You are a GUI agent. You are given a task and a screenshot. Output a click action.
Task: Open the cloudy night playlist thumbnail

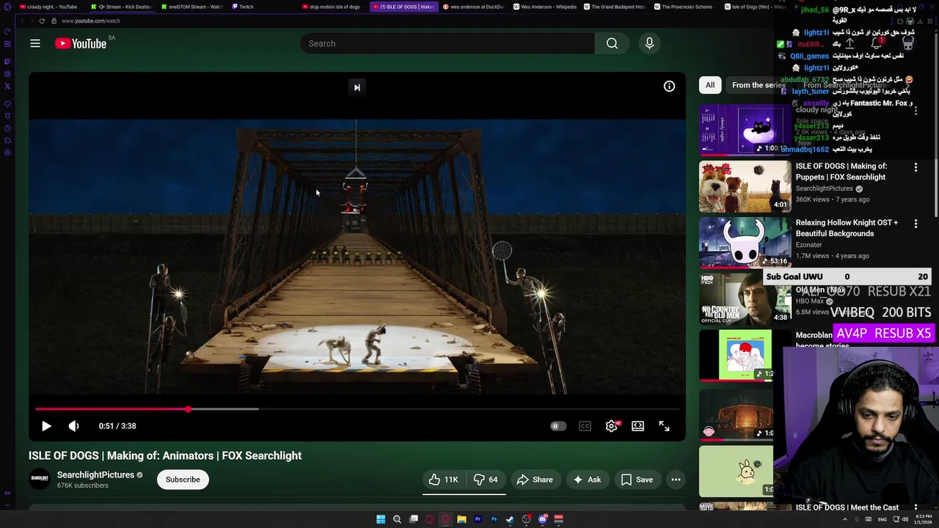click(x=745, y=130)
